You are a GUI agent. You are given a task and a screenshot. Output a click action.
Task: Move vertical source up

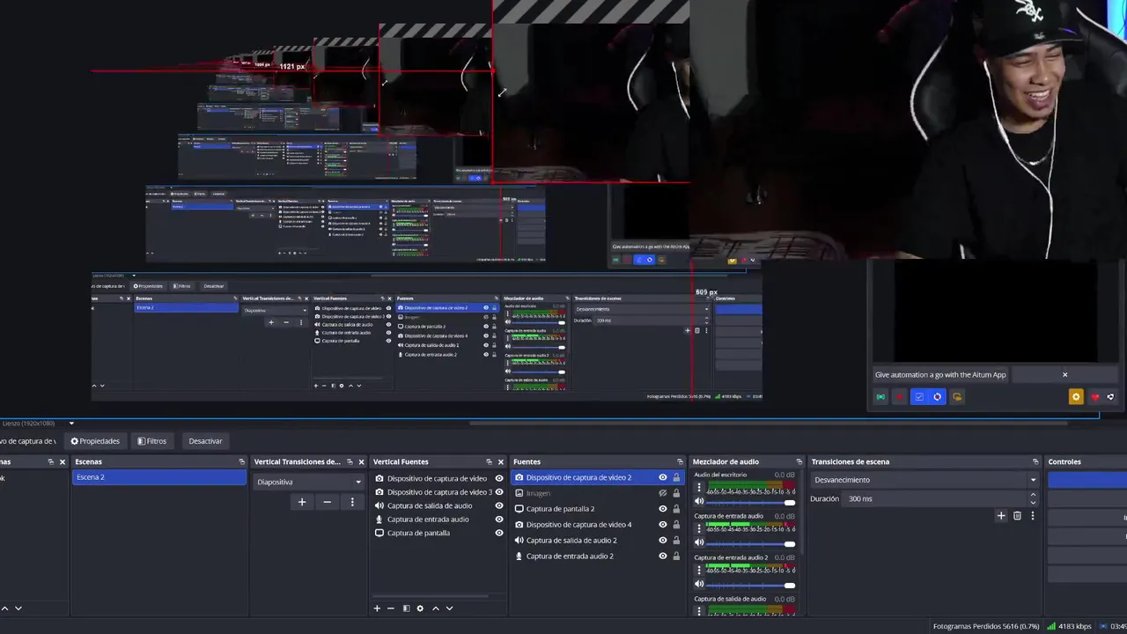pos(435,608)
